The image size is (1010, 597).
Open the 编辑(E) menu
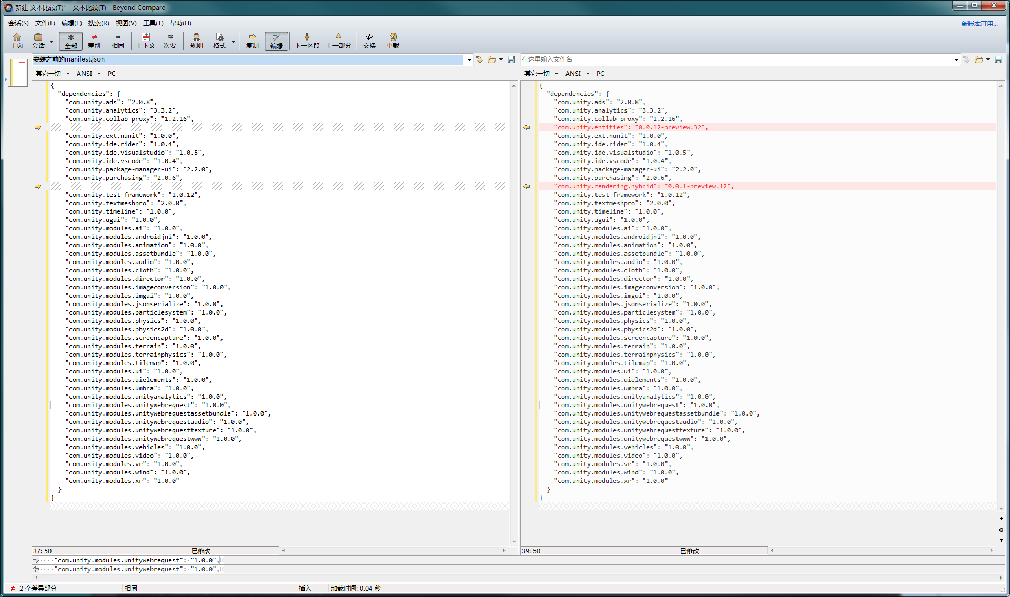click(72, 23)
